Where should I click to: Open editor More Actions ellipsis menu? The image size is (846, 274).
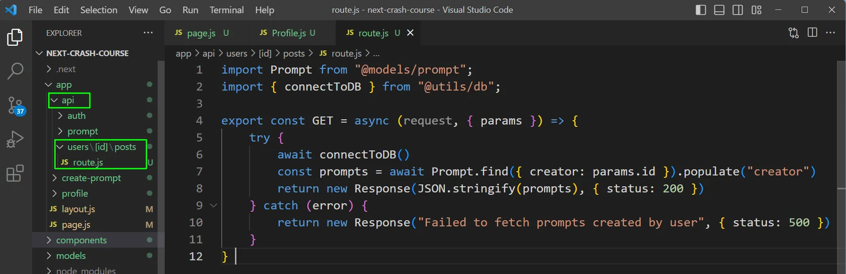click(830, 33)
